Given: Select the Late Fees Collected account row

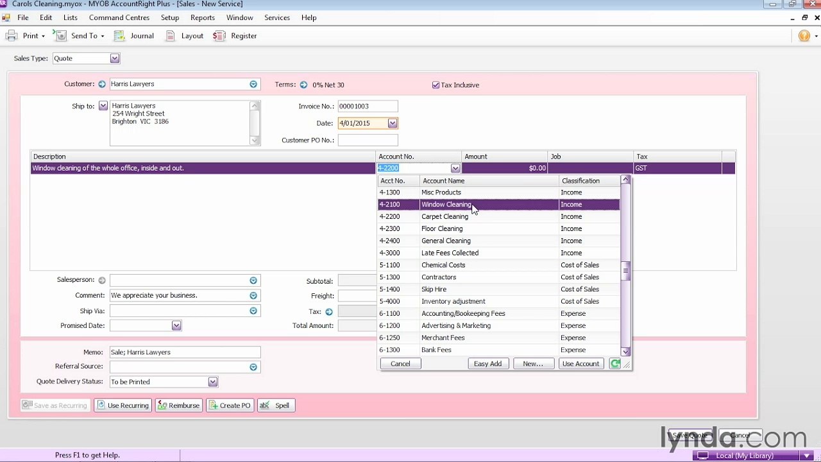Looking at the screenshot, I should (499, 253).
